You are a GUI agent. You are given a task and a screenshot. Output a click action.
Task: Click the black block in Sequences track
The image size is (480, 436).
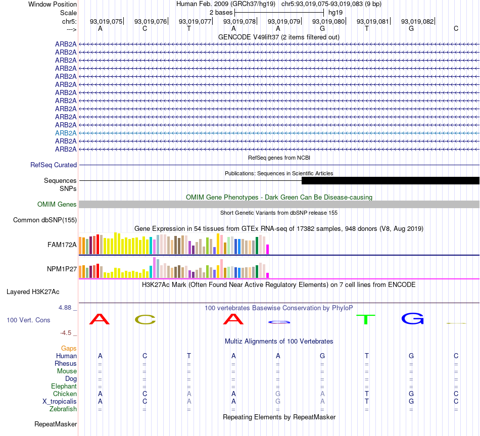(390, 181)
